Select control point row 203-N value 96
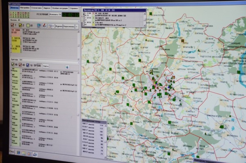This screenshot has height=163, width=246. pos(93,137)
